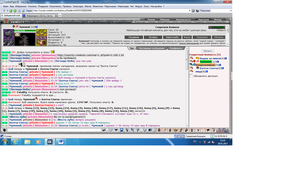Click info icon next to Болты Секты in list
The image size is (286, 179).
click(x=223, y=68)
